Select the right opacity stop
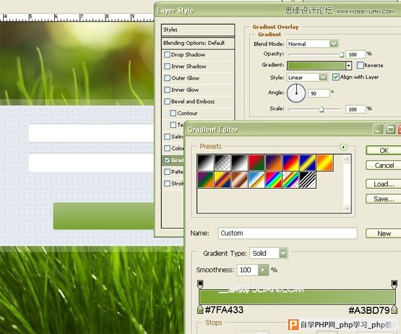Screen dimensions: 401x334 (x=394, y=284)
